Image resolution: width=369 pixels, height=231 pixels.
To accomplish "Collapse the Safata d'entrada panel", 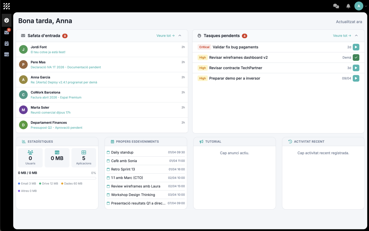I will click(x=179, y=35).
